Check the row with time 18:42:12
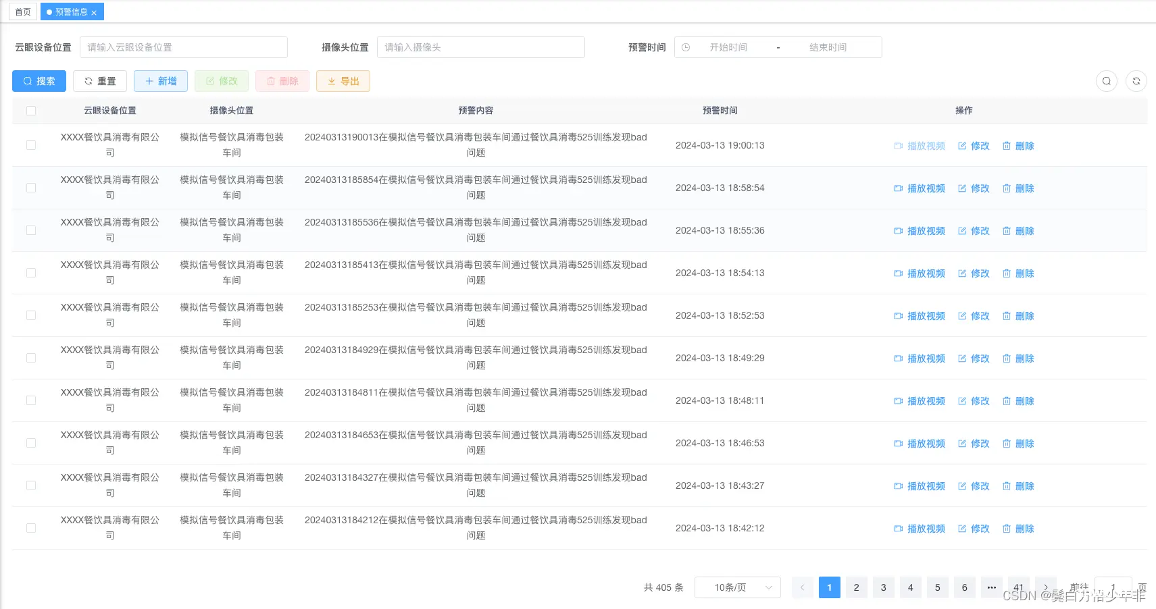Image resolution: width=1156 pixels, height=609 pixels. click(x=31, y=528)
